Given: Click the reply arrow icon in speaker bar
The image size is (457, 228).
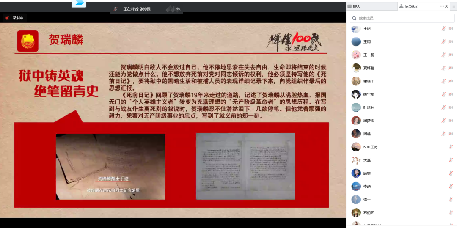Looking at the screenshot, I should [178, 9].
